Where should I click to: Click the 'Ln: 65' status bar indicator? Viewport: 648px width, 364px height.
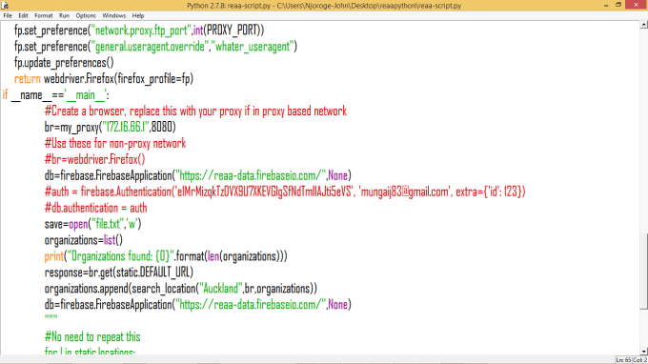623,360
